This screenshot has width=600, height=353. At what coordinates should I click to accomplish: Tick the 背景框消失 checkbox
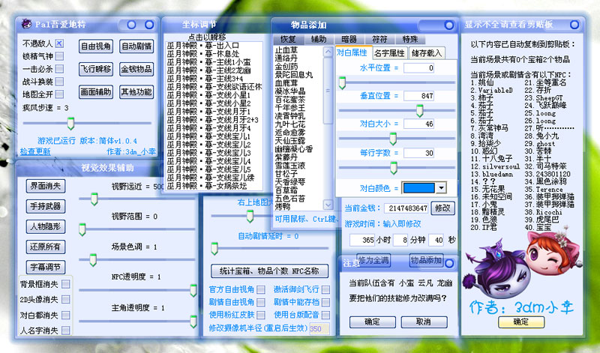click(x=66, y=284)
